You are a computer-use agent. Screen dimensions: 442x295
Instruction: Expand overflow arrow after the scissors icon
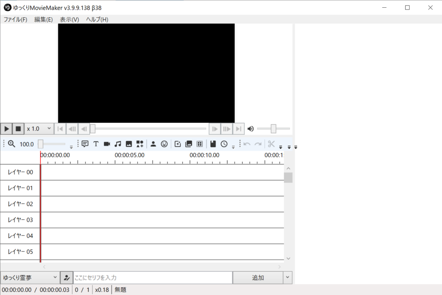tap(281, 147)
